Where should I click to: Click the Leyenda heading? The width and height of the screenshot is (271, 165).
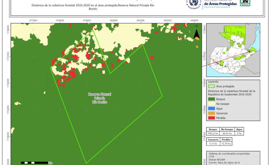tap(213, 81)
